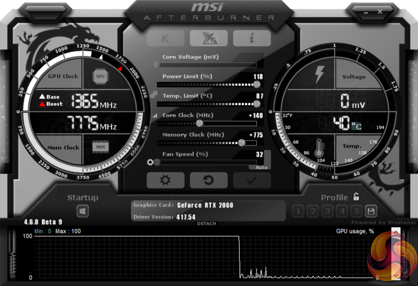
Task: Click the MEM chip icon in gauge
Action: point(100,147)
